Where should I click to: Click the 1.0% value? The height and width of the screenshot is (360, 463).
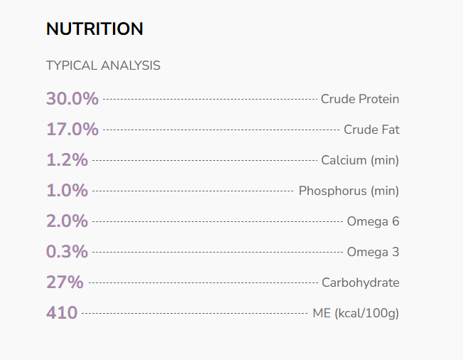click(x=67, y=191)
